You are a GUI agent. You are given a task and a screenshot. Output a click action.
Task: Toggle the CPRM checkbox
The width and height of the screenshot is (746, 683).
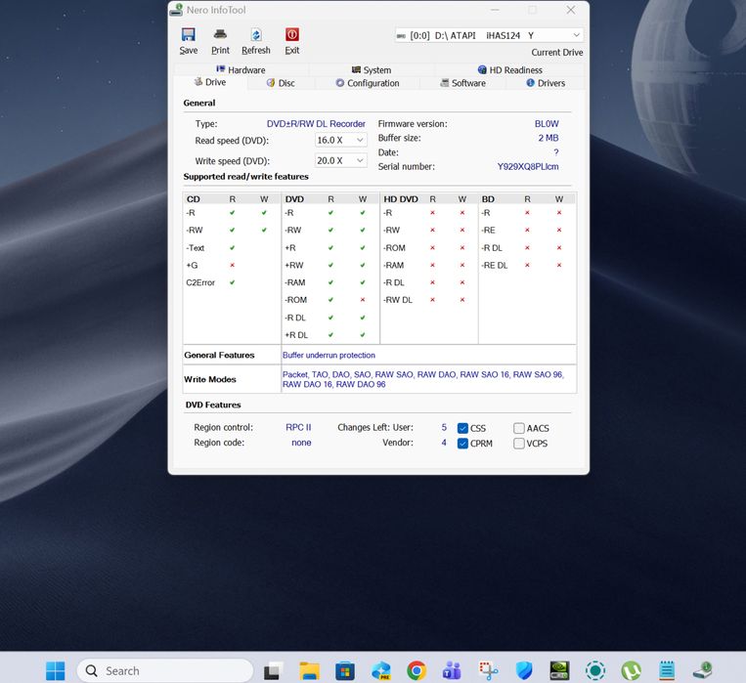point(462,444)
